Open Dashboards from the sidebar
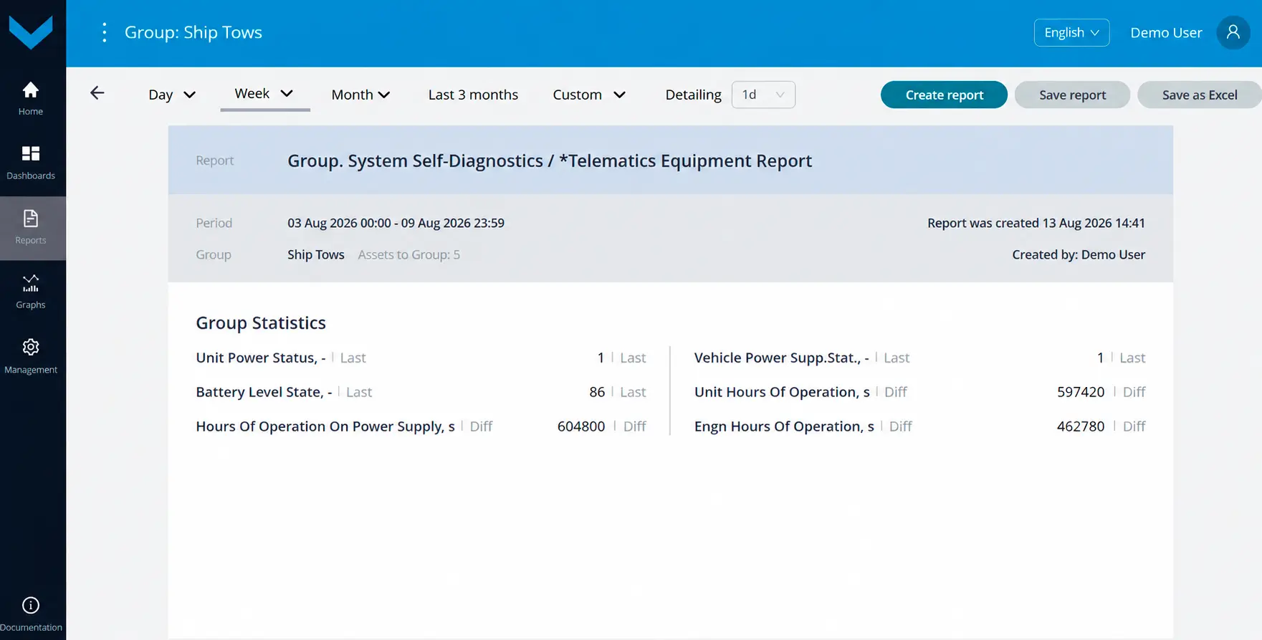1262x640 pixels. pos(31,163)
